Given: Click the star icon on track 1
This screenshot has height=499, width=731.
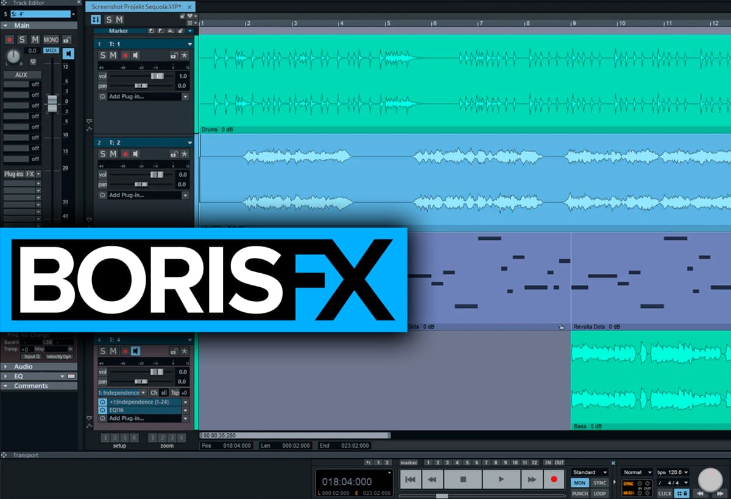Looking at the screenshot, I should coord(184,55).
